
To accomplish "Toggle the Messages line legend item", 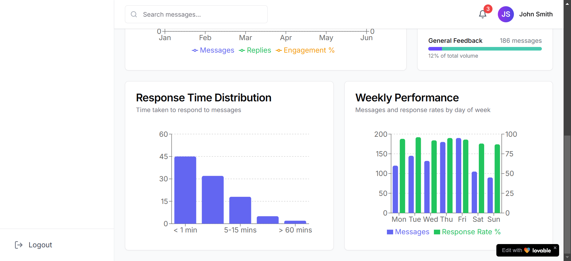I will pyautogui.click(x=213, y=50).
